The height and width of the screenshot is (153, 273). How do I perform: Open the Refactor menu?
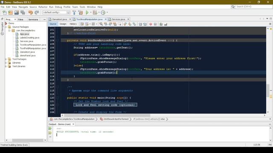43,7
